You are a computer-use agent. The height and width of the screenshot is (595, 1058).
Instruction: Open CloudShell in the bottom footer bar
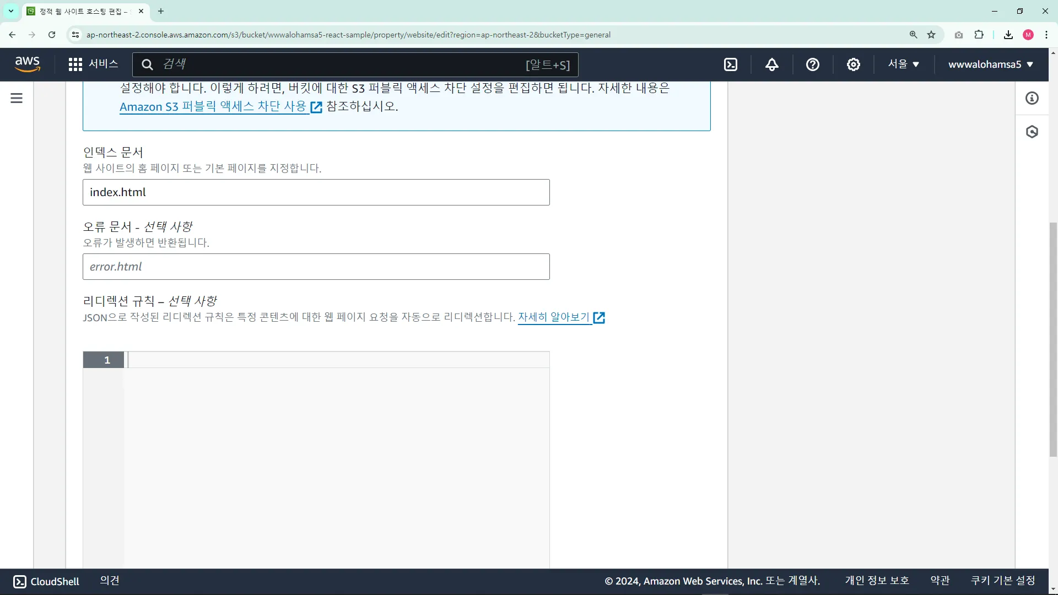pyautogui.click(x=46, y=581)
